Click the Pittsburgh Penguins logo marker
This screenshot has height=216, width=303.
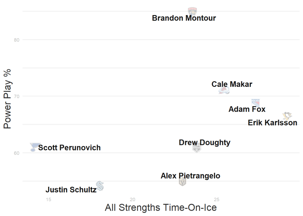[287, 116]
